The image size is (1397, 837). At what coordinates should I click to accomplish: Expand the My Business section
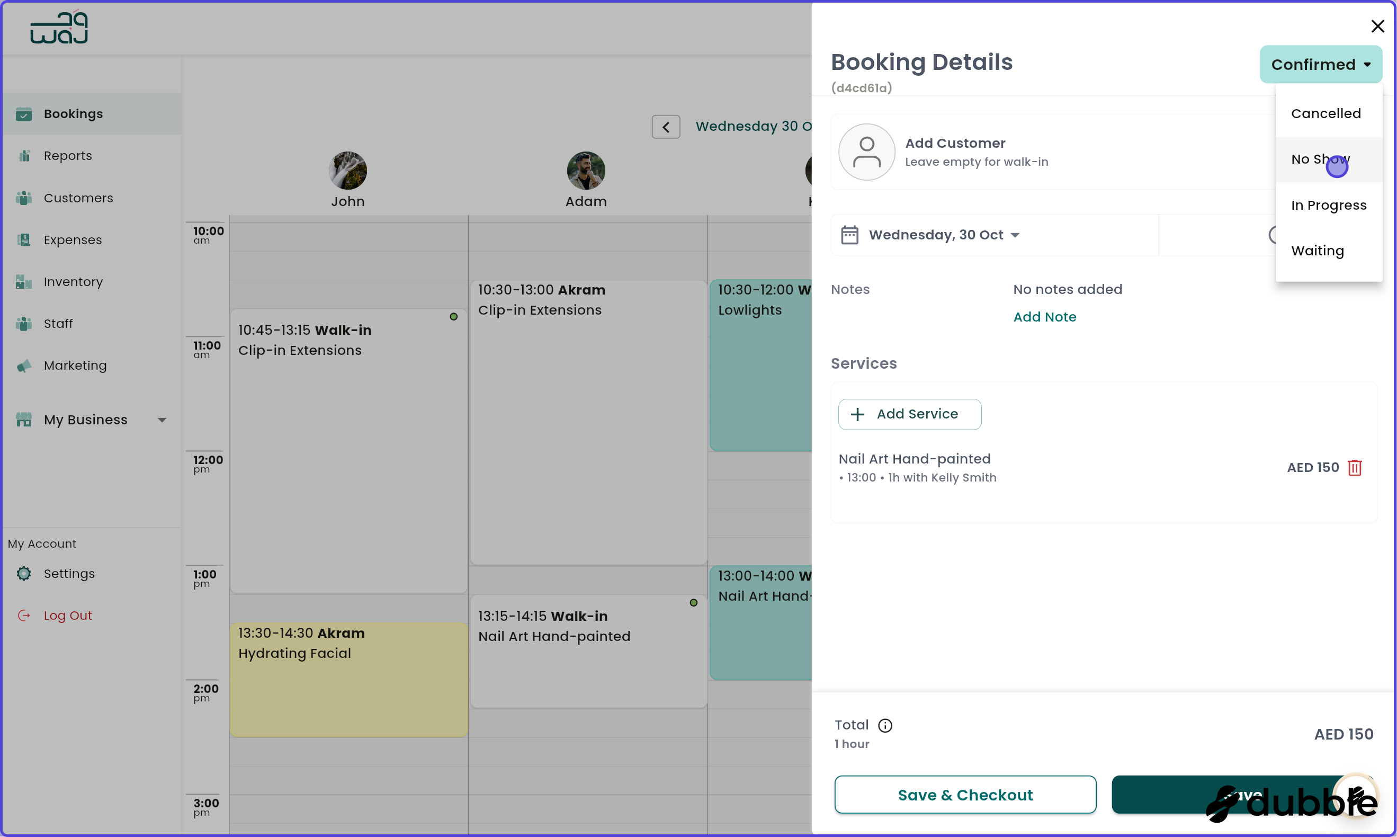(x=163, y=420)
